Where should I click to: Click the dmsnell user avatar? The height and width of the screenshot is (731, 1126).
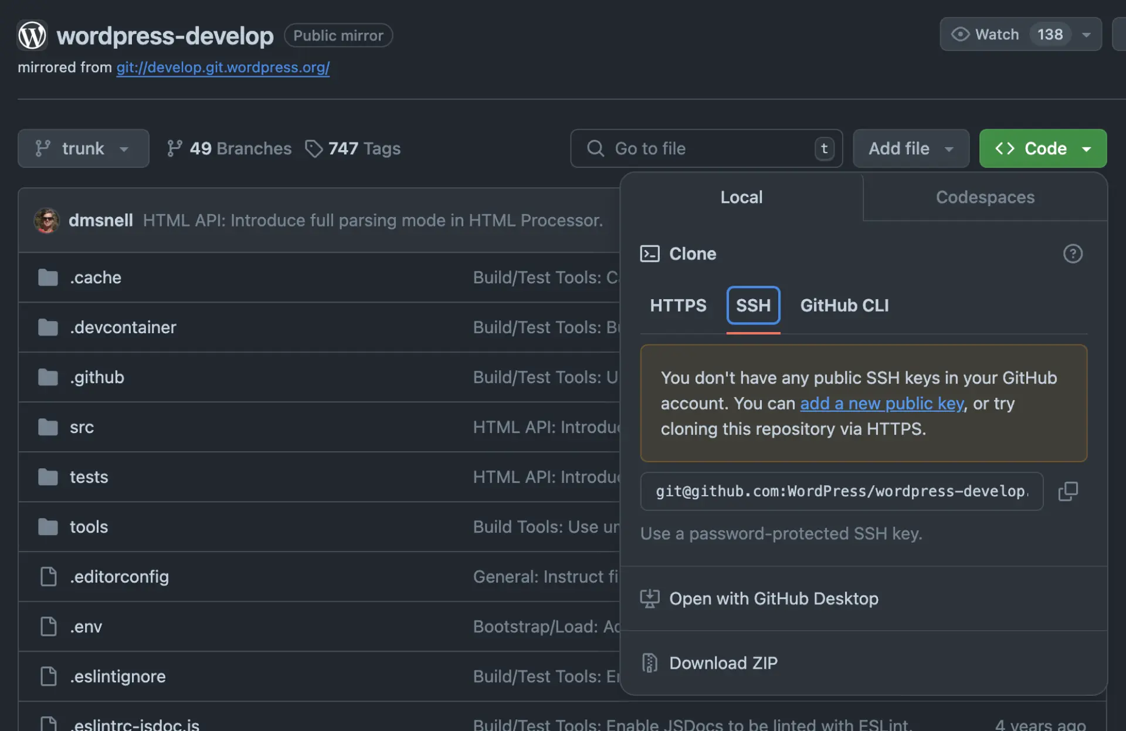(47, 221)
